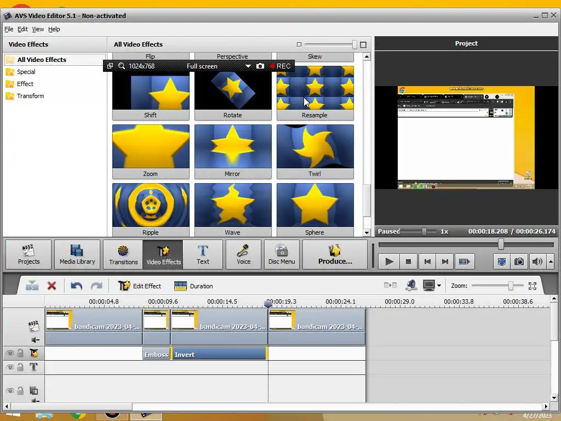Click the webcam capture icon
Viewport: 561px width, 421px height.
point(411,285)
